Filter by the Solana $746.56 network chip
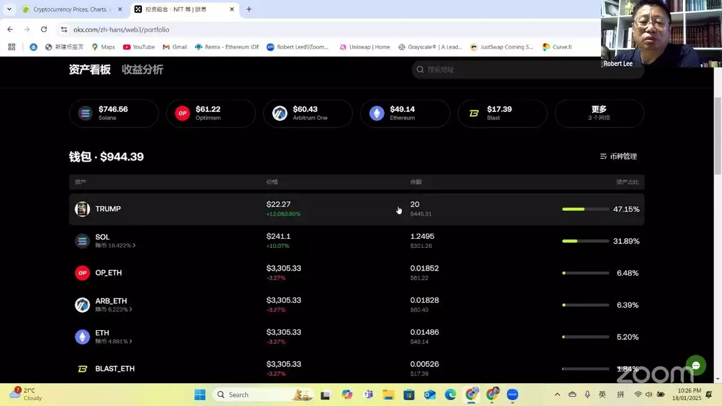 point(114,113)
